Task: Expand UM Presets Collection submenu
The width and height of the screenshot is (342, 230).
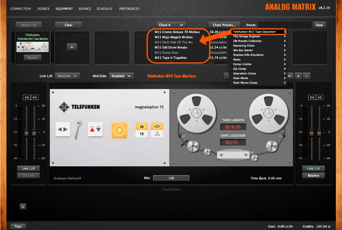Action: [x=259, y=41]
